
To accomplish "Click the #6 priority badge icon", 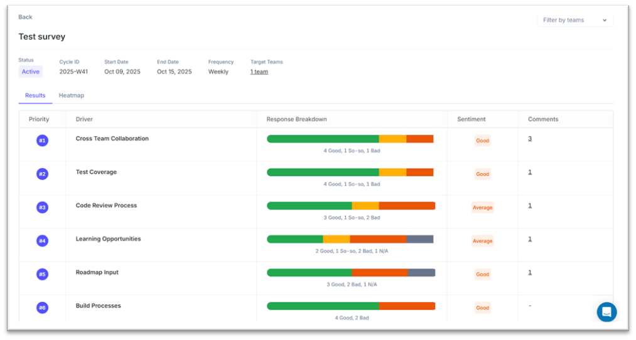I will [42, 307].
